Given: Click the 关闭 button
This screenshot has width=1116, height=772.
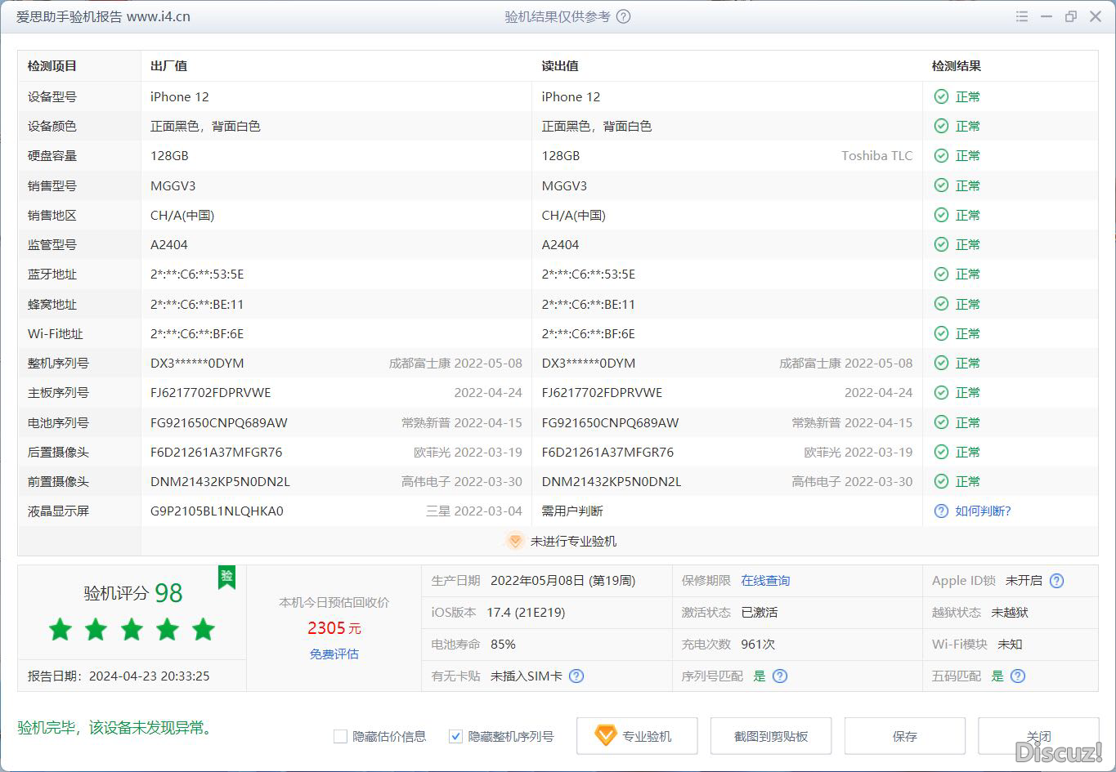Looking at the screenshot, I should tap(1038, 736).
